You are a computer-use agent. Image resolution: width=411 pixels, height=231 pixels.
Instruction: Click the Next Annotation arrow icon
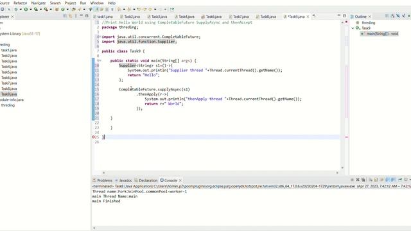click(119, 10)
